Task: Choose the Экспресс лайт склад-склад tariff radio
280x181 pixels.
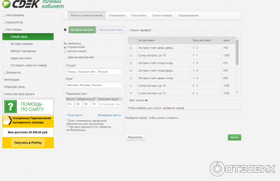Action: pyautogui.click(x=131, y=63)
